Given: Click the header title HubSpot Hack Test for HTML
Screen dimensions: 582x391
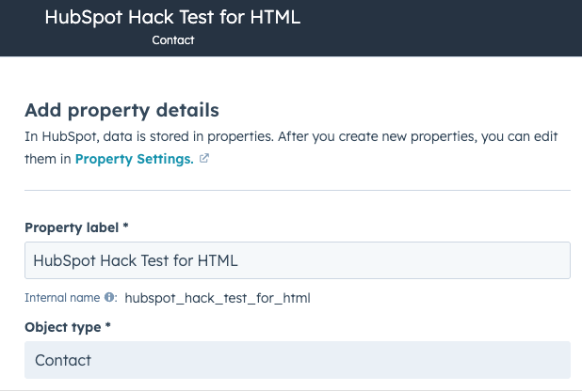Looking at the screenshot, I should [172, 17].
